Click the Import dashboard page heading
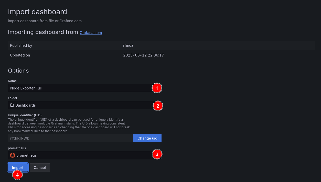Screen dimensions: 321x182 [37, 12]
